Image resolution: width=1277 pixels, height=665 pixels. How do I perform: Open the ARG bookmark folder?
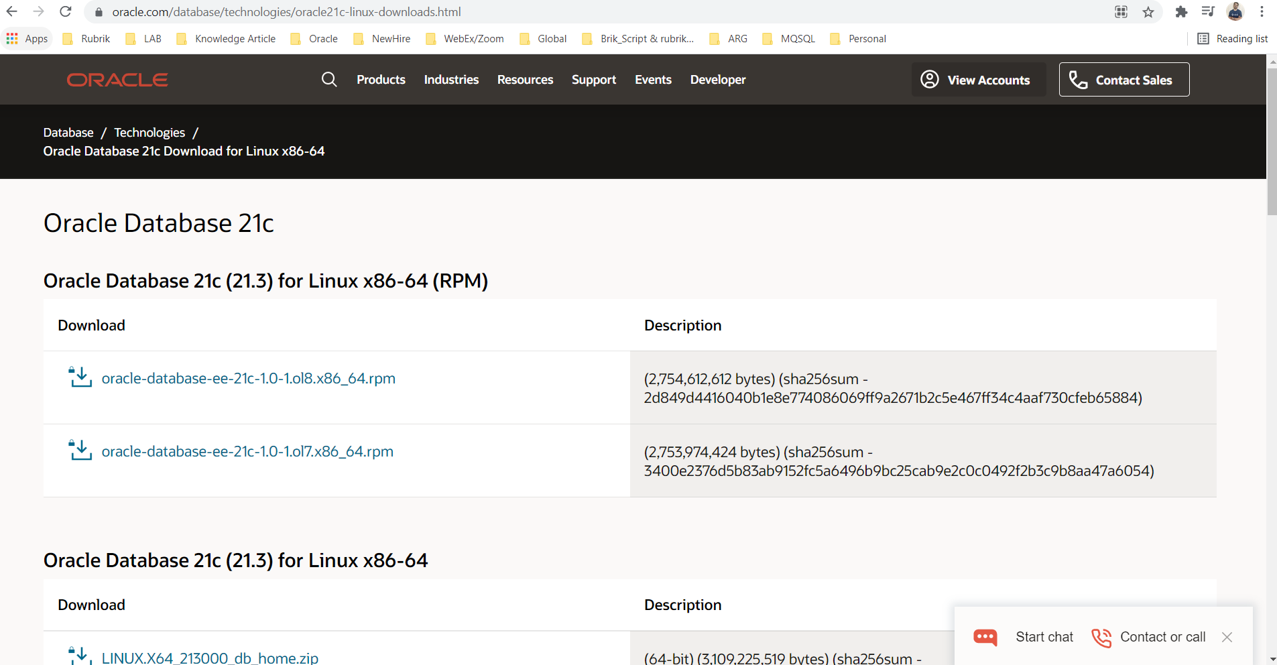coord(728,39)
